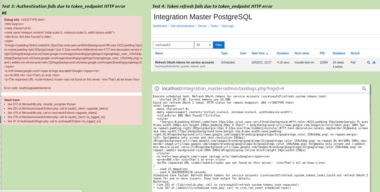380x192 pixels.
Task: Open the All result filter dropdown
Action: (x=204, y=45)
